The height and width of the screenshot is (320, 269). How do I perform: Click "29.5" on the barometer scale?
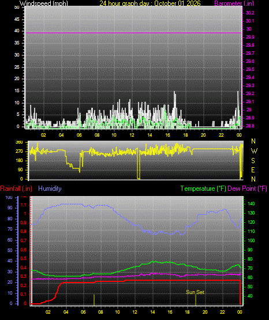click(x=250, y=69)
